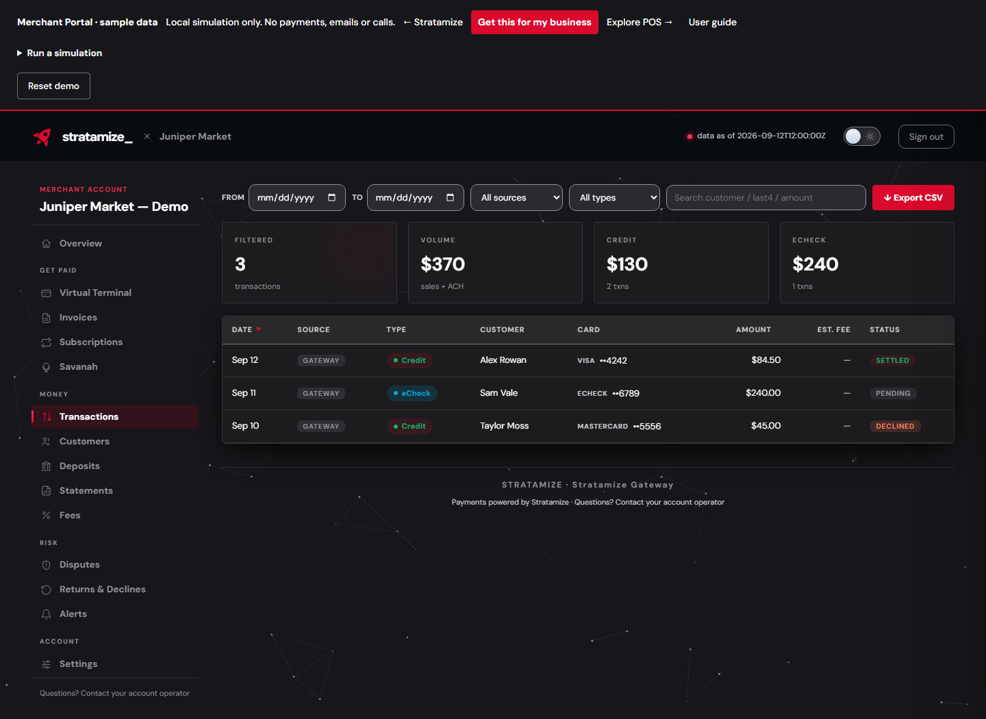Screen dimensions: 986x719
Task: Click the Transactions arrows icon
Action: click(x=47, y=417)
